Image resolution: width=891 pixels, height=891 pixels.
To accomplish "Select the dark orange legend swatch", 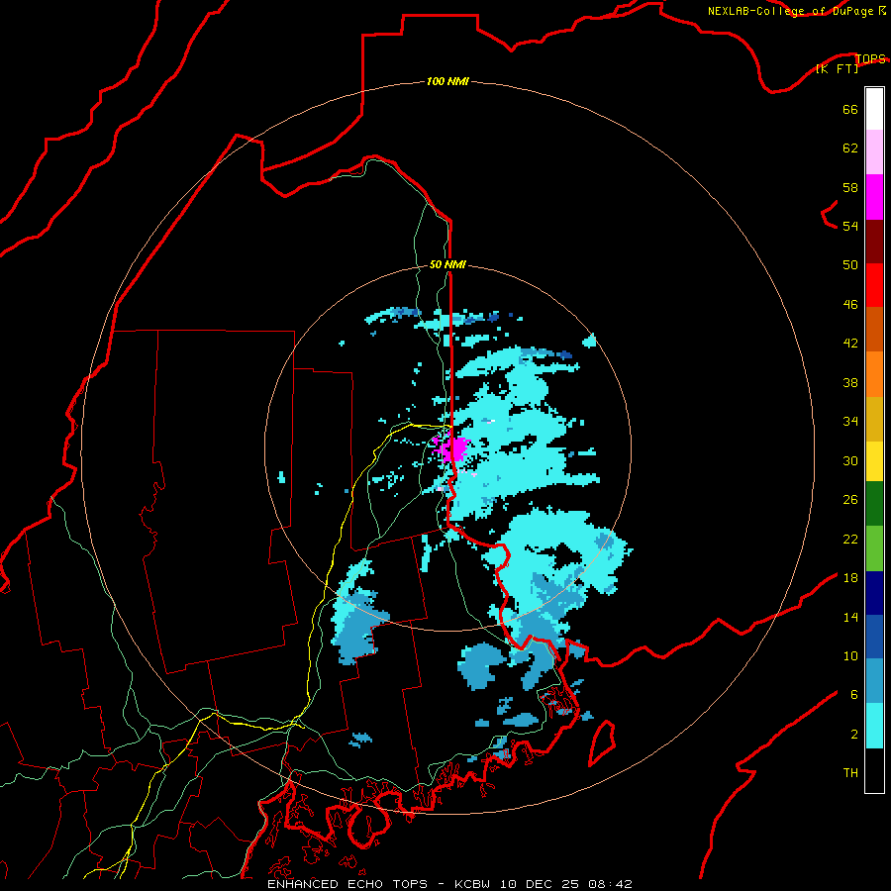I will pos(874,330).
